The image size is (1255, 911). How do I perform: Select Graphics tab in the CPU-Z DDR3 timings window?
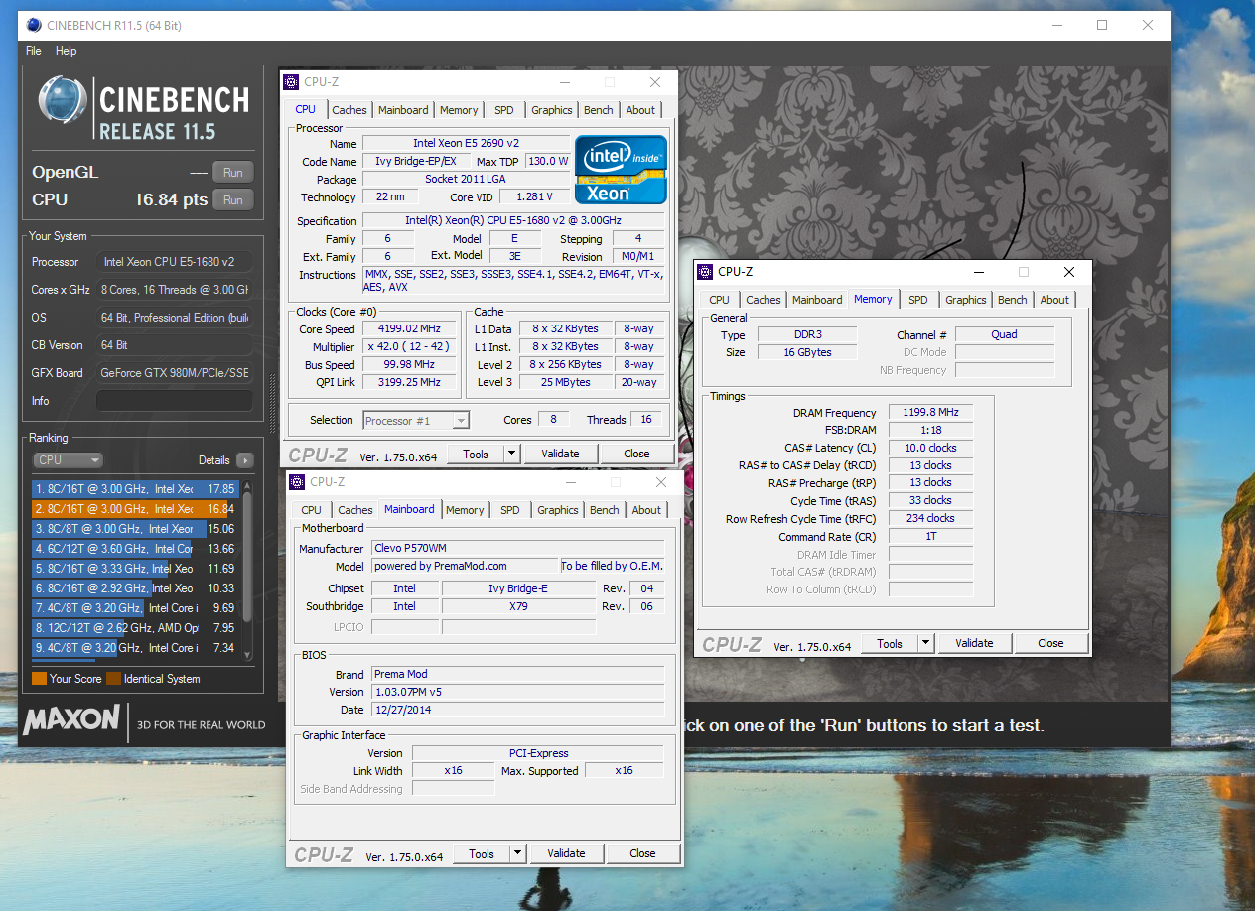click(x=966, y=300)
